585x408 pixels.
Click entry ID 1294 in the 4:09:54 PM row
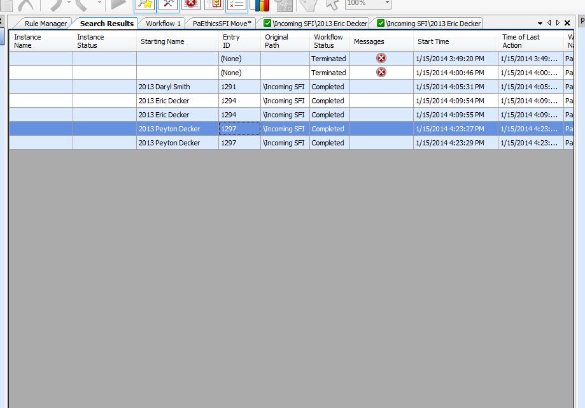(x=239, y=101)
